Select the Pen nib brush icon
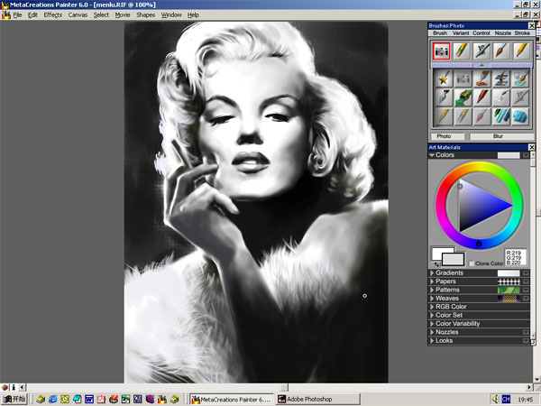The height and width of the screenshot is (406, 541). point(444,97)
